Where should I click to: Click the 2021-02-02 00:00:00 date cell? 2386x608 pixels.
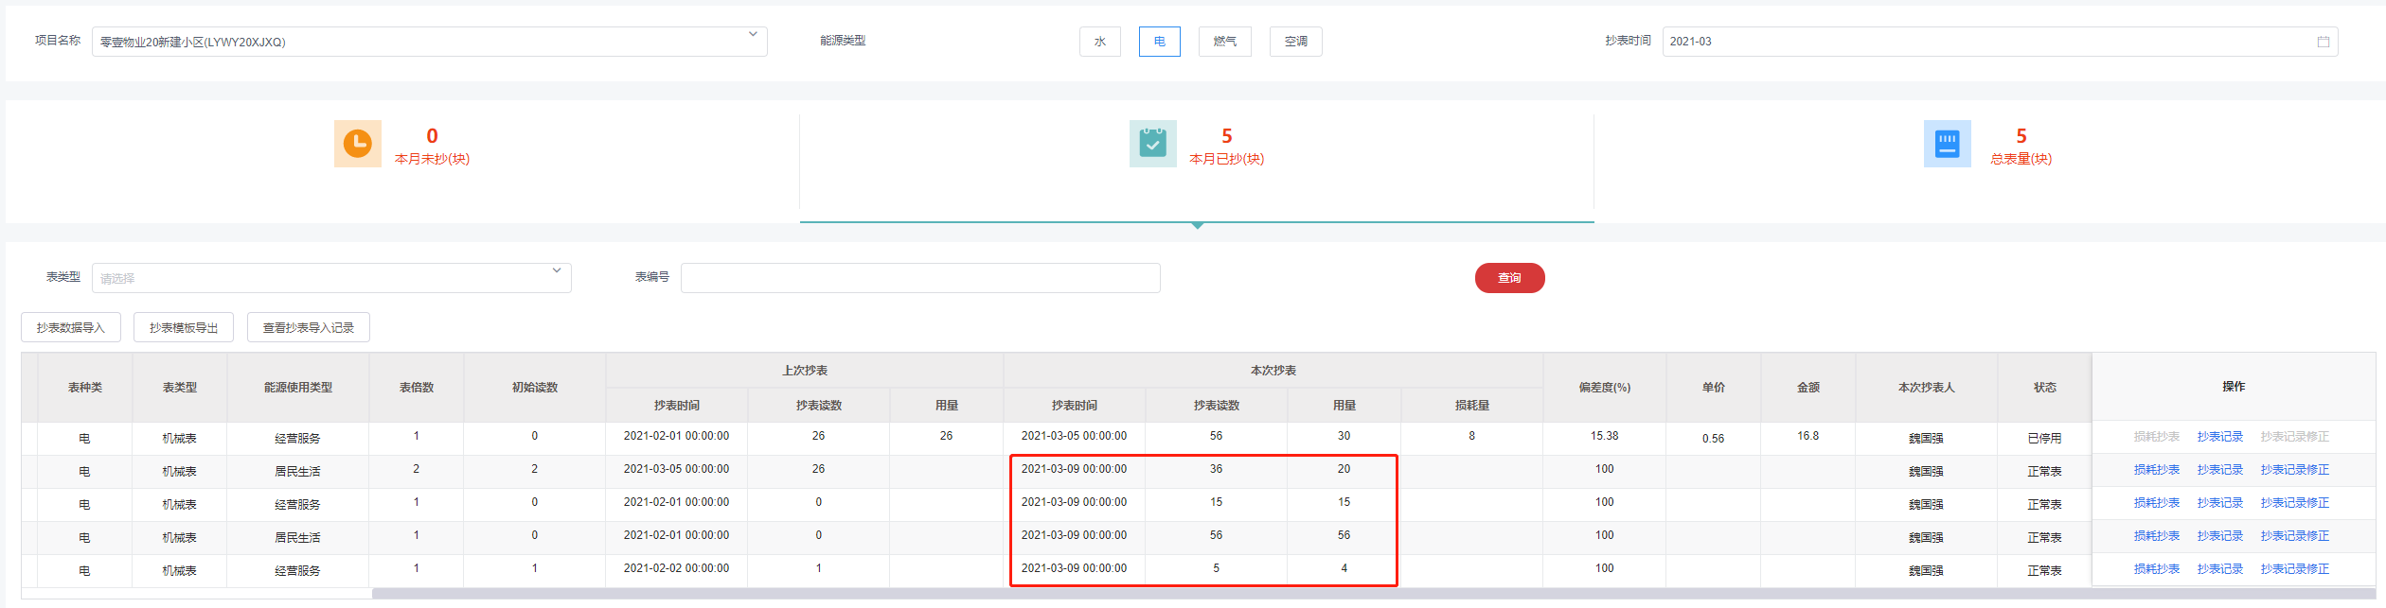pyautogui.click(x=677, y=569)
